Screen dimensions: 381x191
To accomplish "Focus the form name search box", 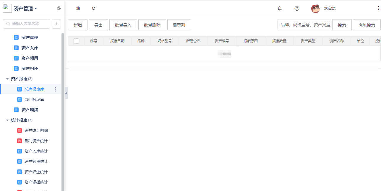I will click(x=26, y=24).
